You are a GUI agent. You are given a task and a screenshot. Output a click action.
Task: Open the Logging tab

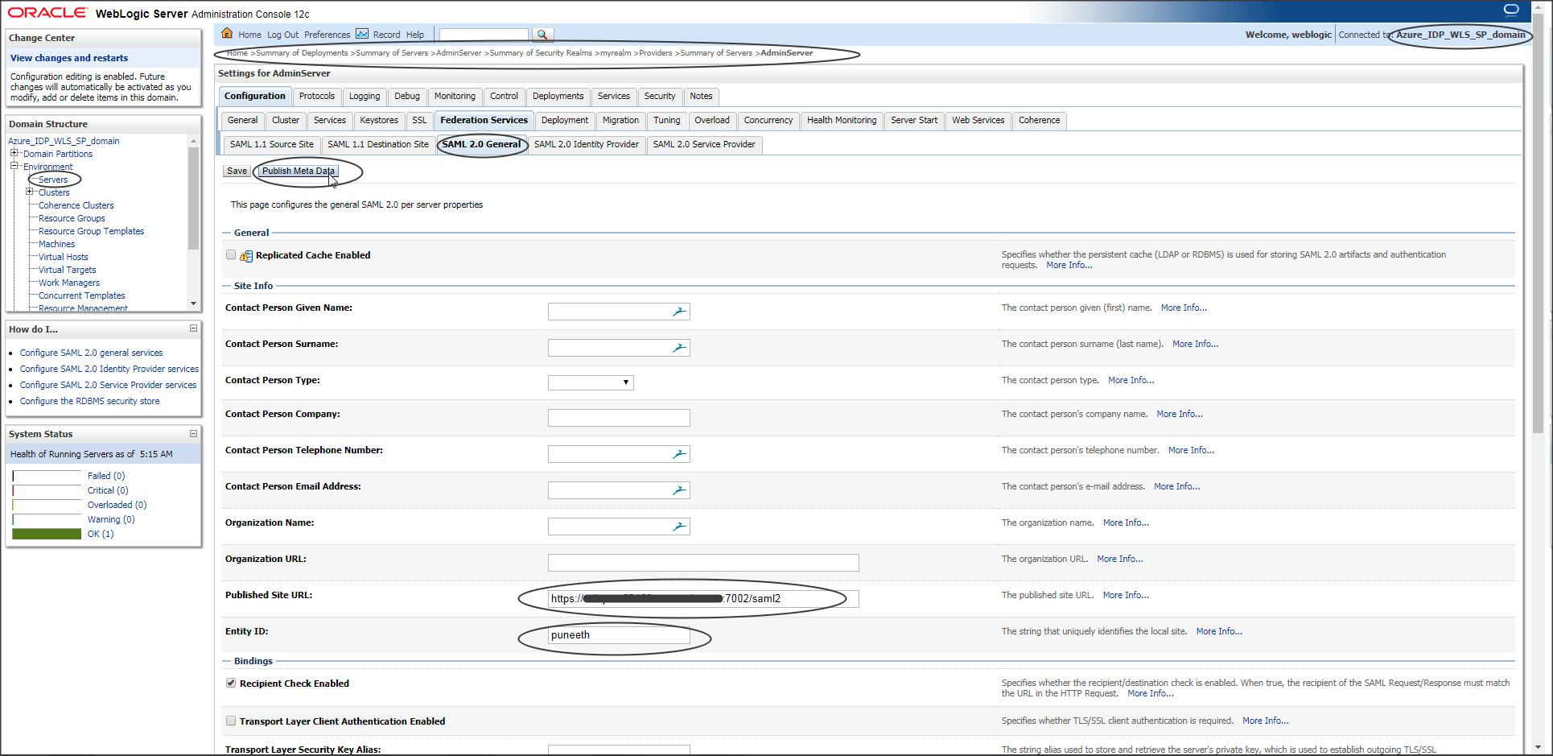tap(365, 97)
